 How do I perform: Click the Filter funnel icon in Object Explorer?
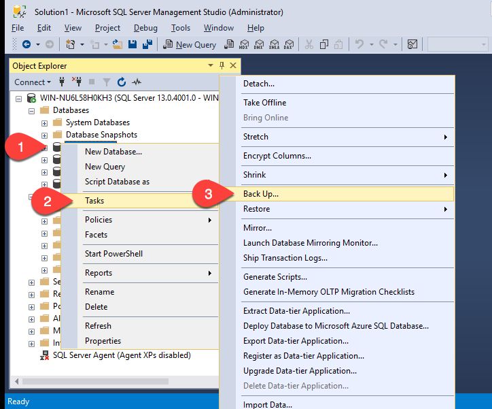107,82
